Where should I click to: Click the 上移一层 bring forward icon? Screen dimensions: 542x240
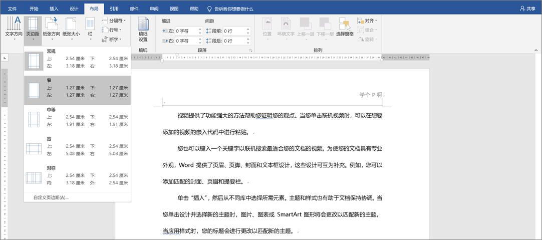coord(306,28)
